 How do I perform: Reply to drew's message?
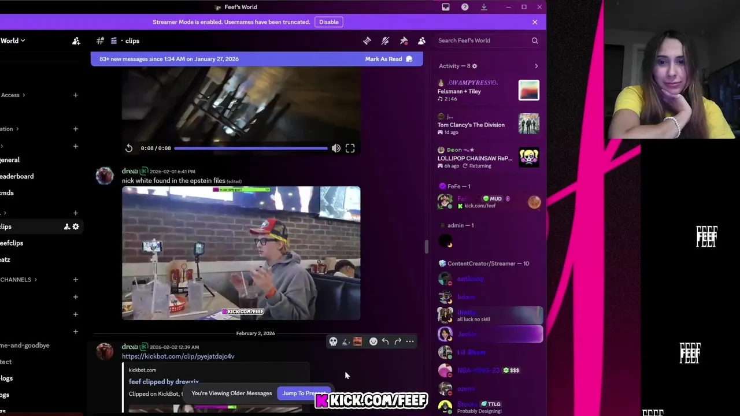click(x=386, y=341)
